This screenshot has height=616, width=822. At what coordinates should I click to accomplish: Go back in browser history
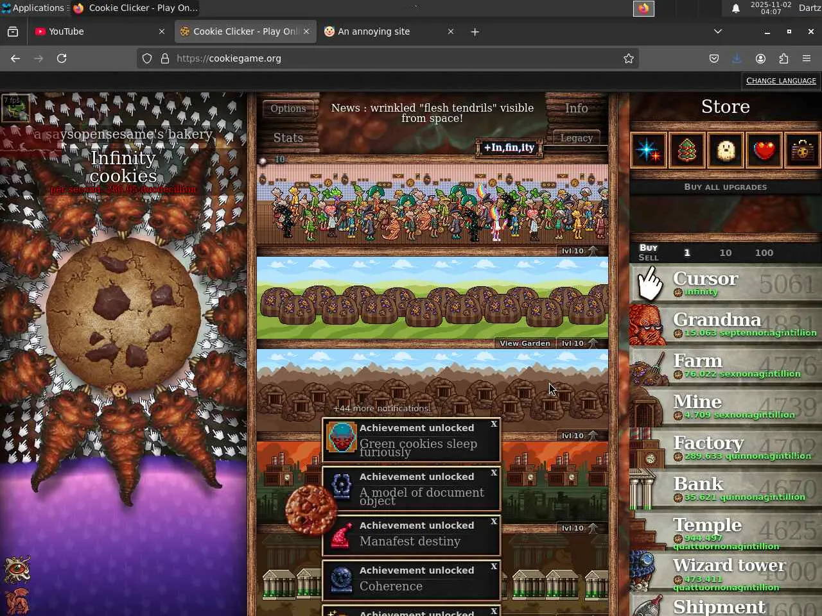point(15,58)
